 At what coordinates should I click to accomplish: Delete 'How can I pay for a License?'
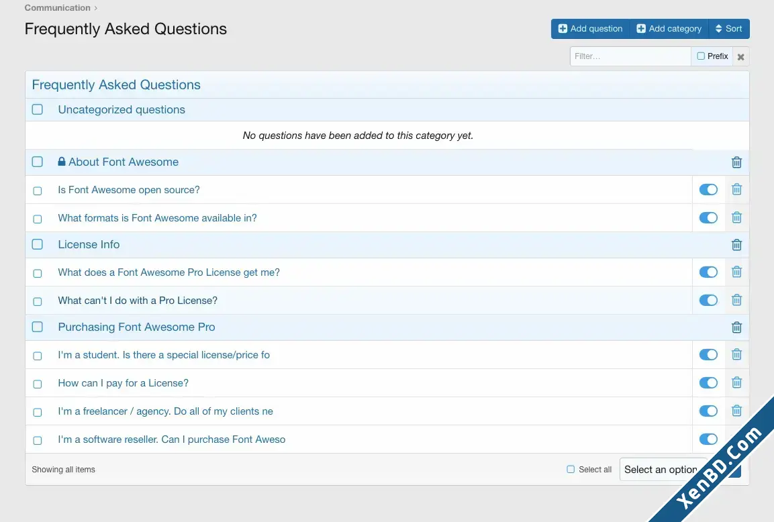pos(736,382)
